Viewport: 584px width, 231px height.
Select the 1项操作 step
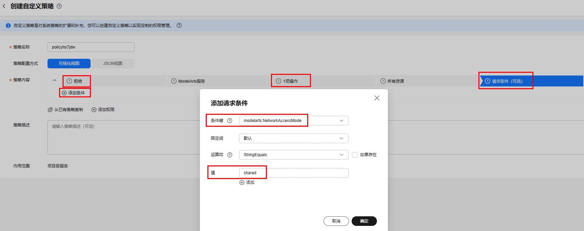(x=290, y=81)
